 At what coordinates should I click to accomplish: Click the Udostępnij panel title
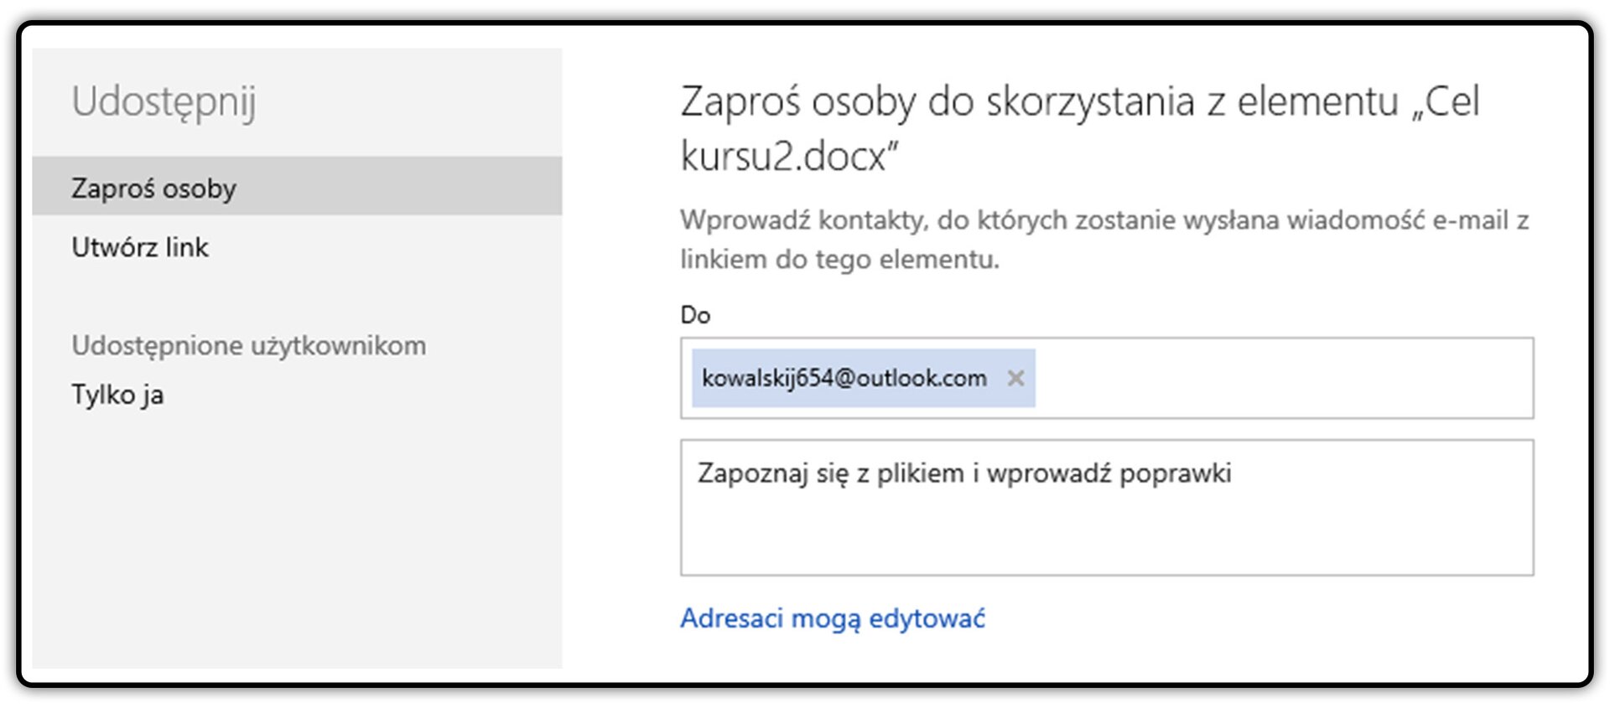[164, 102]
